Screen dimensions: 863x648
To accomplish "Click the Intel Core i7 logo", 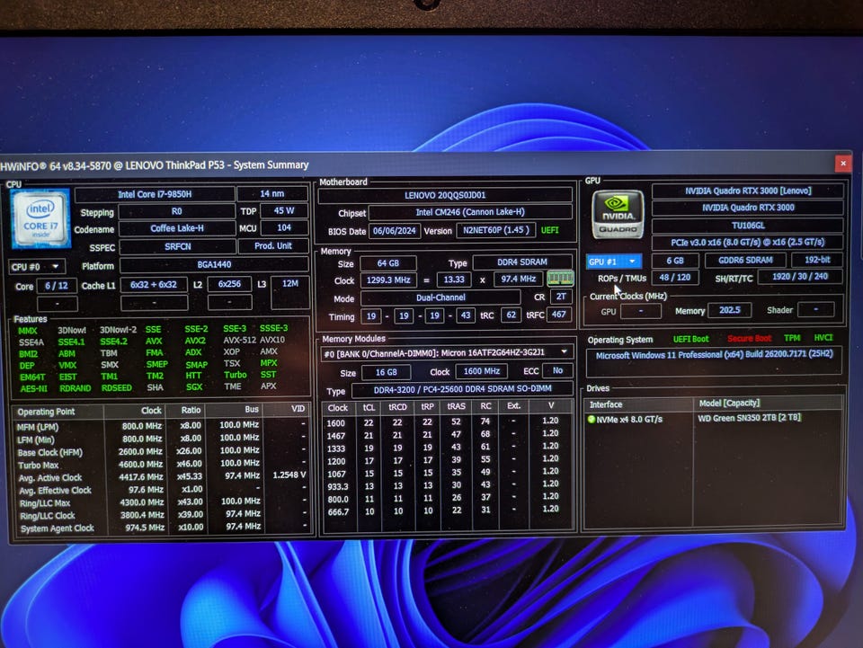I will [40, 217].
